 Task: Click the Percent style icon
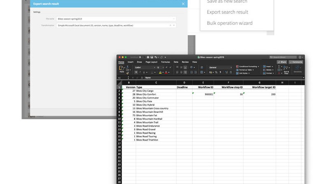(x=216, y=72)
